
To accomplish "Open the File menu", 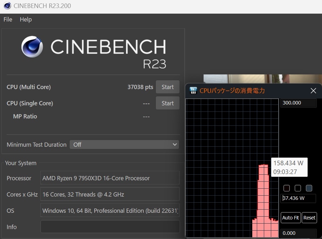I will click(x=8, y=20).
